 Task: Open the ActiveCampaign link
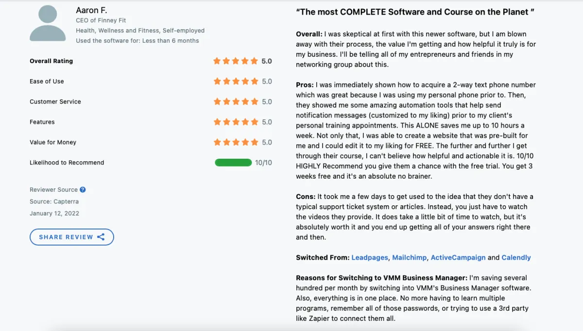tap(458, 258)
